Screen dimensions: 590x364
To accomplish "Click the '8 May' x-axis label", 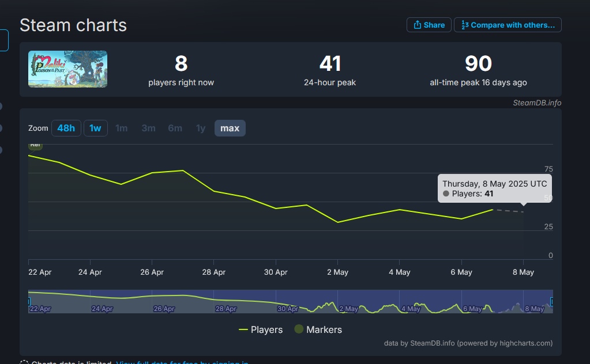I will 524,272.
